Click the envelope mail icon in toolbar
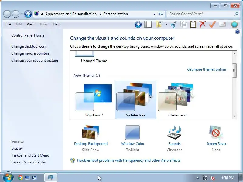 pyautogui.click(x=222, y=24)
